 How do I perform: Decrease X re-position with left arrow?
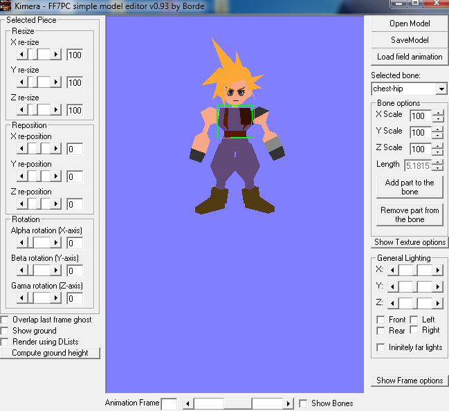point(21,148)
